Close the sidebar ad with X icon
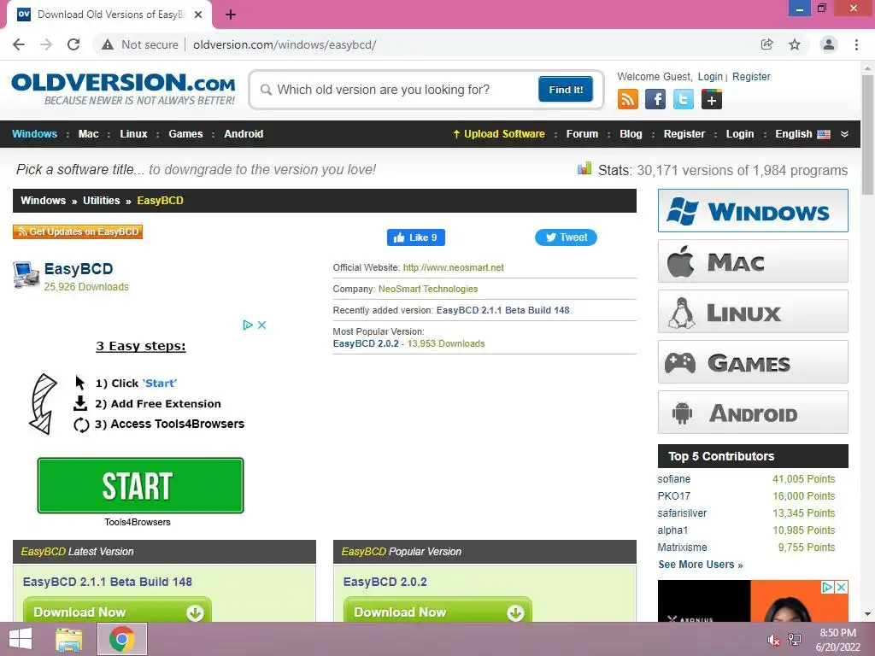The image size is (875, 656). coord(842,587)
